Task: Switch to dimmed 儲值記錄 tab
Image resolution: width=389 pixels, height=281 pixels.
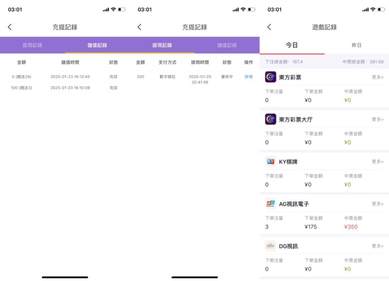Action: pos(227,45)
